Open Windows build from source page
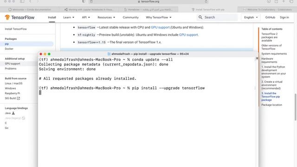The width and height of the screenshot is (297, 167). (x=10, y=88)
